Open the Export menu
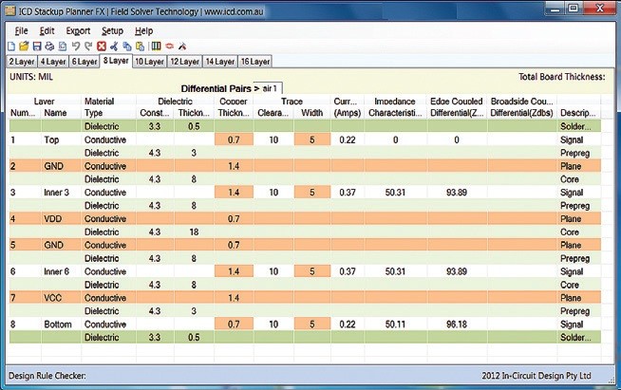 tap(78, 30)
